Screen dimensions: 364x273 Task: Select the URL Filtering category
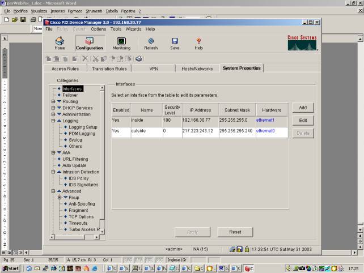[x=75, y=159]
